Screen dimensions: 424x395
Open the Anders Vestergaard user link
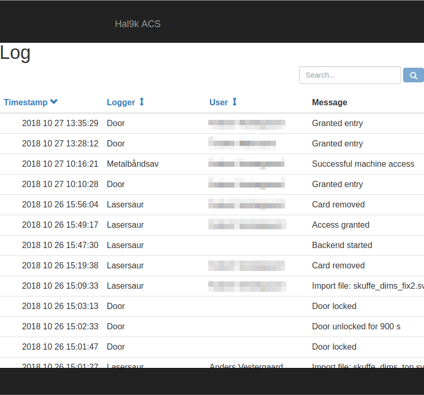coord(246,366)
